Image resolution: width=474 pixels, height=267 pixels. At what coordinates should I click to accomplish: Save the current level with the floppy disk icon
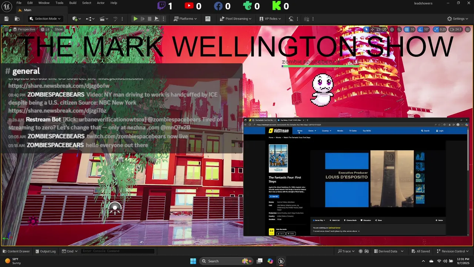pyautogui.click(x=6, y=19)
